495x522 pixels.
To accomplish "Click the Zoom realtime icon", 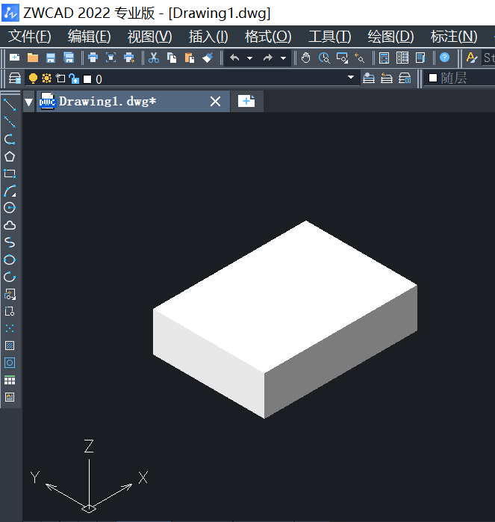I will (x=324, y=58).
